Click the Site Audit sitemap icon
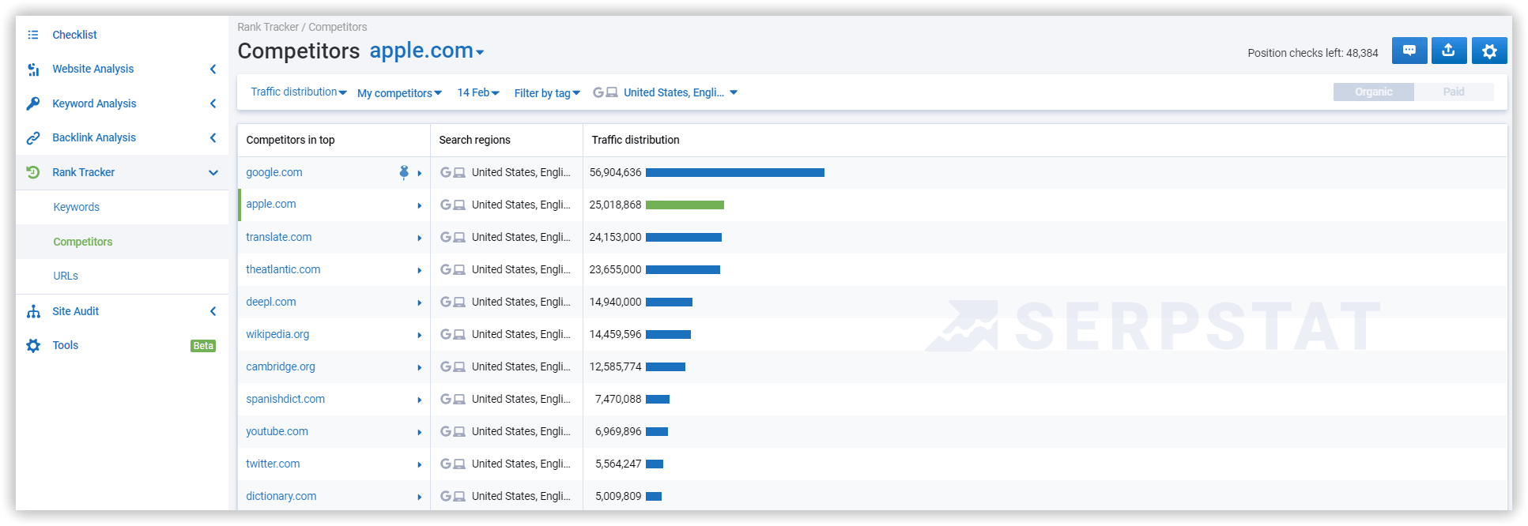Viewport: 1528px width, 526px height. [33, 311]
